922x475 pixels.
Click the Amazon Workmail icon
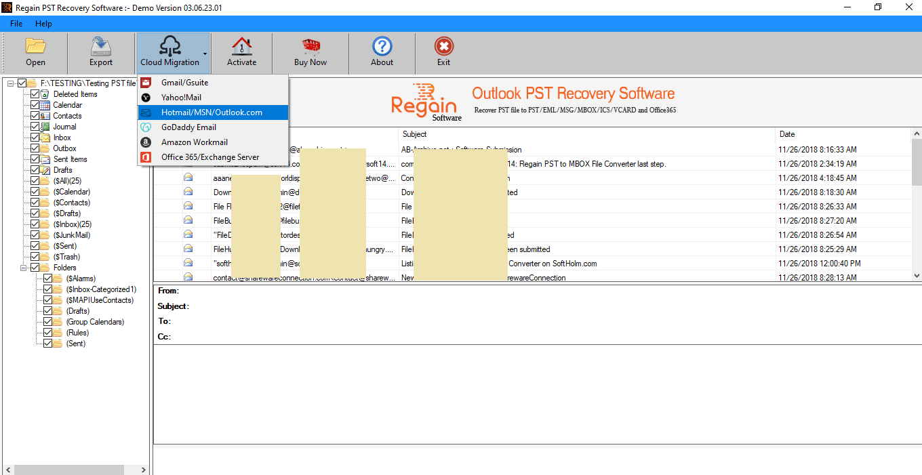[146, 142]
